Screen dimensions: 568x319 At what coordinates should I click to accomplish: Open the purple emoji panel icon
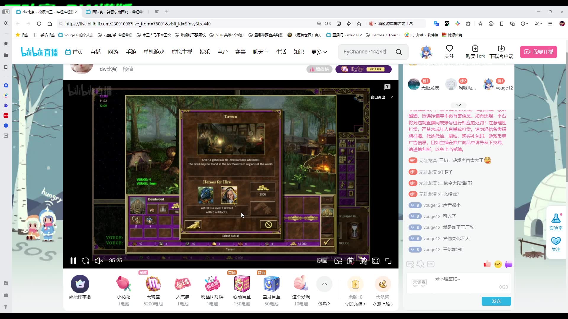click(x=509, y=264)
